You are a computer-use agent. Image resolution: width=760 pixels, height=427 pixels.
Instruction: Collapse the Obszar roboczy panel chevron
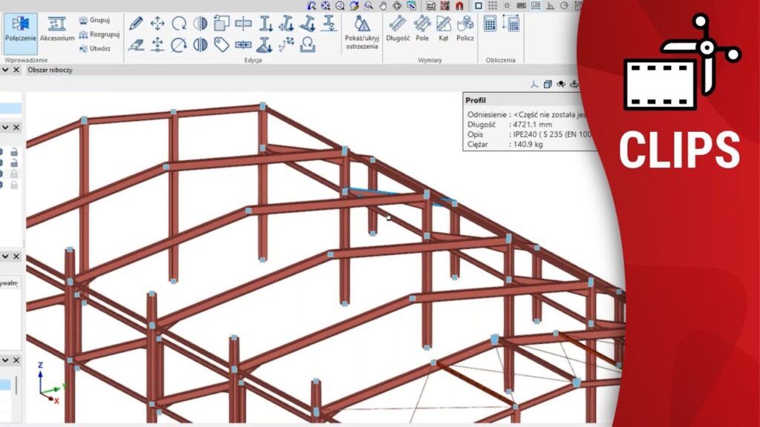tap(5, 70)
